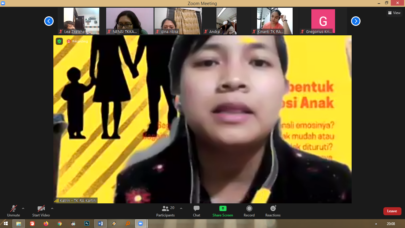Click the Katrin - TK RA Kartini name label
405x228 pixels.
[78, 200]
